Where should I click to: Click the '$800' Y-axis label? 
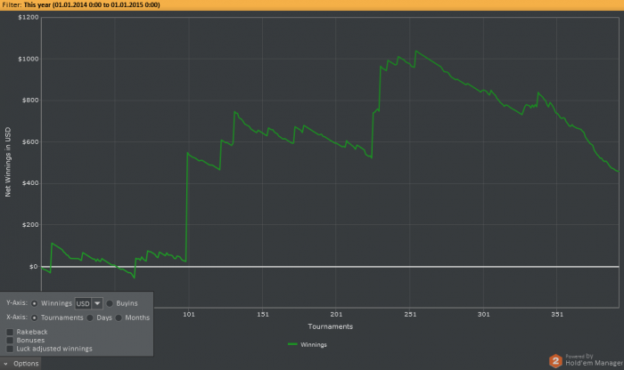pos(30,100)
